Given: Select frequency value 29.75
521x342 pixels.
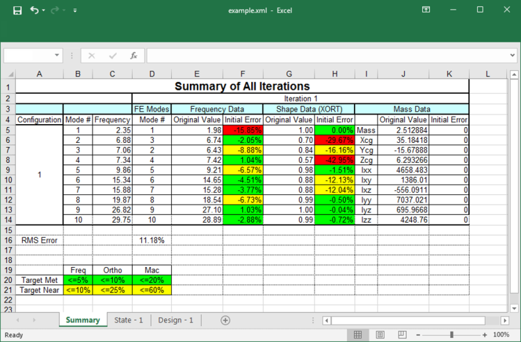Looking at the screenshot, I should coord(112,220).
